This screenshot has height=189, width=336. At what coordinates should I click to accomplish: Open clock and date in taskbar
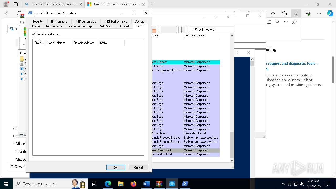tap(313, 184)
